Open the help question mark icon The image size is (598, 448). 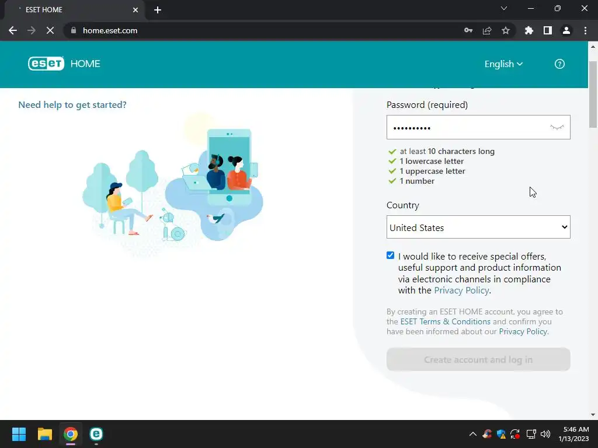559,64
